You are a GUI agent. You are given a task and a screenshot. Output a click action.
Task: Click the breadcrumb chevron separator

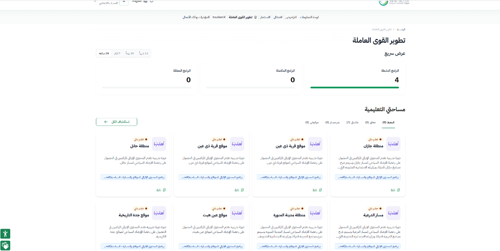point(394,29)
